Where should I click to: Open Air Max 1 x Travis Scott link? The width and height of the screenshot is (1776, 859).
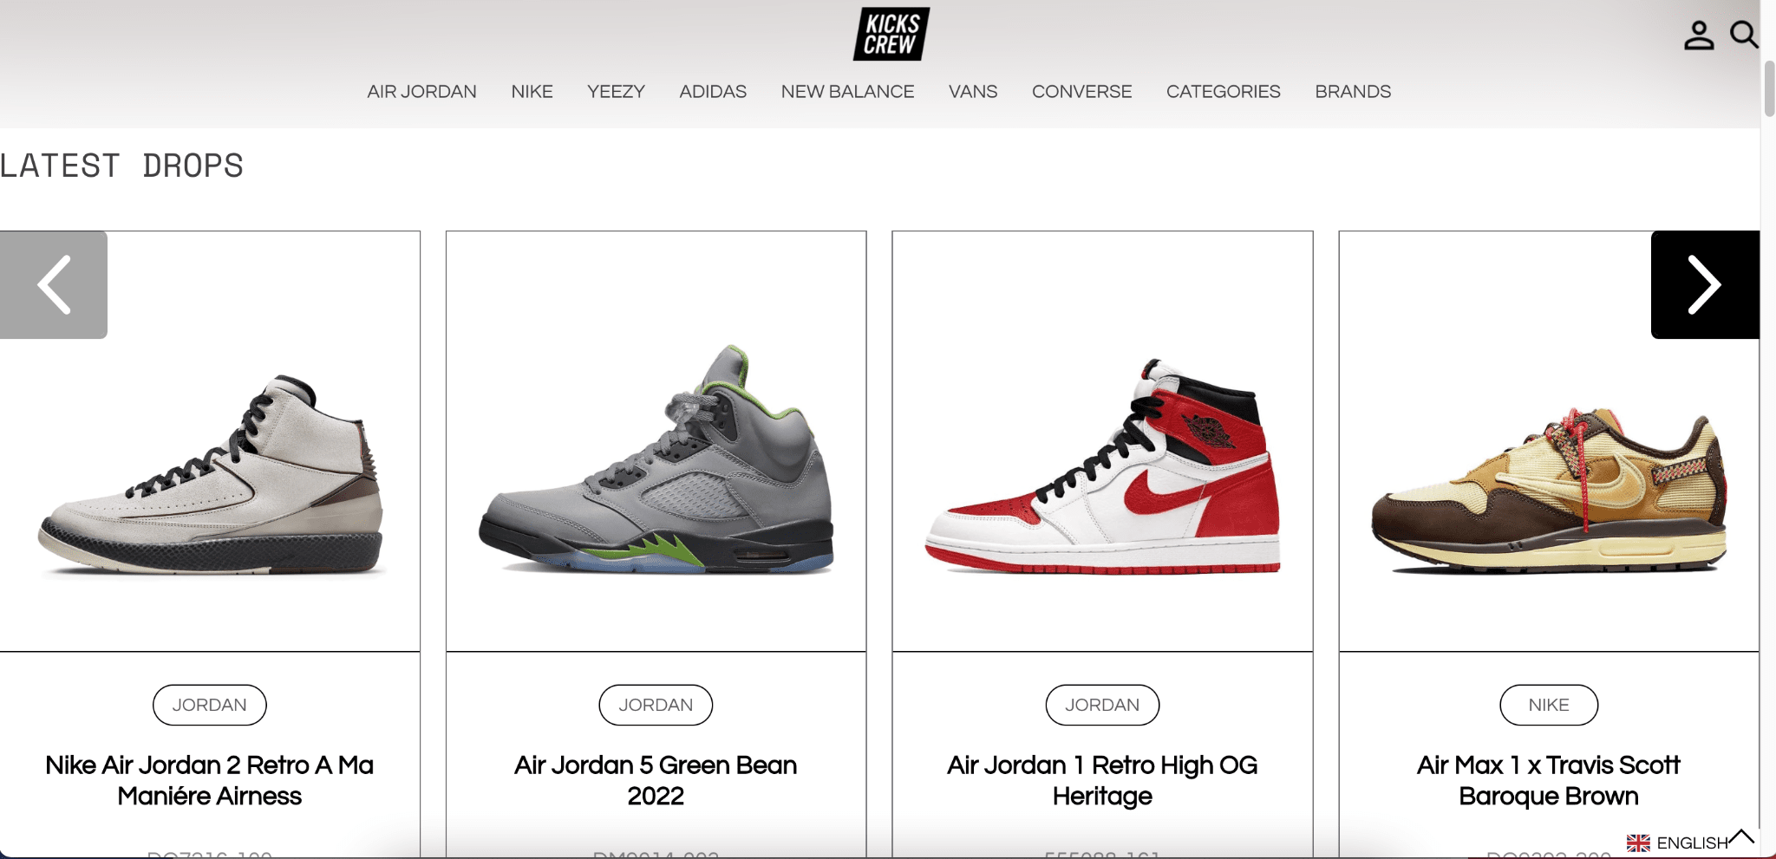coord(1549,780)
